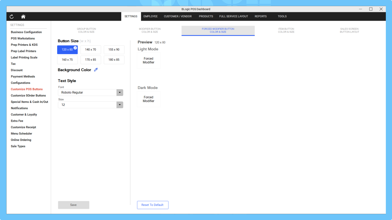Open the Background Color eyedropper icon

click(x=96, y=70)
